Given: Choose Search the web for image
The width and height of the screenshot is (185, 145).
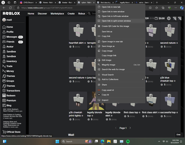Looking at the screenshot, I should click(x=121, y=69).
